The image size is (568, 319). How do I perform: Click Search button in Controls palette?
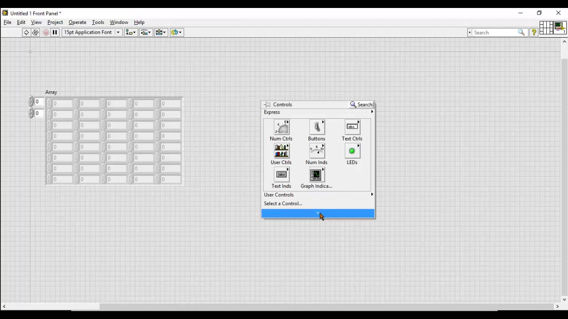tap(361, 105)
